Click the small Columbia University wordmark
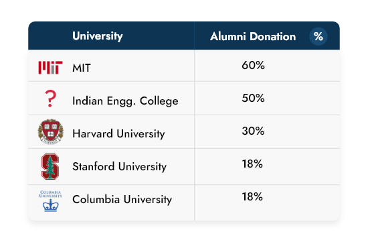This screenshot has width=368, height=242. point(50,194)
